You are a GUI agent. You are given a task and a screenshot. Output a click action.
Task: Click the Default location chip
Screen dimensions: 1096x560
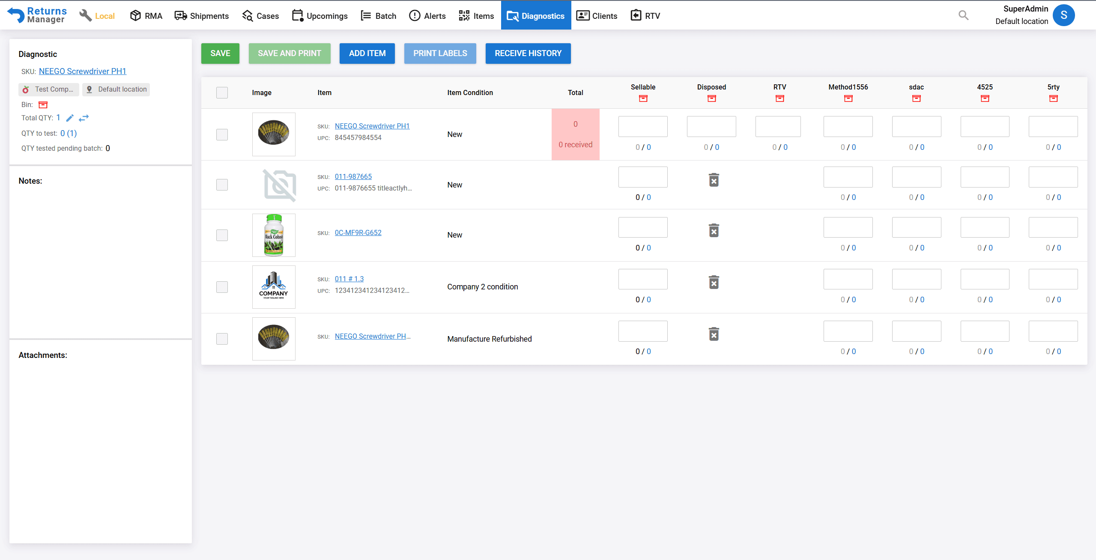click(116, 89)
